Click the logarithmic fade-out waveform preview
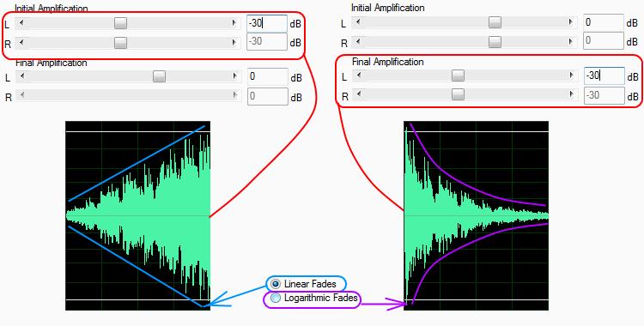 [x=476, y=215]
